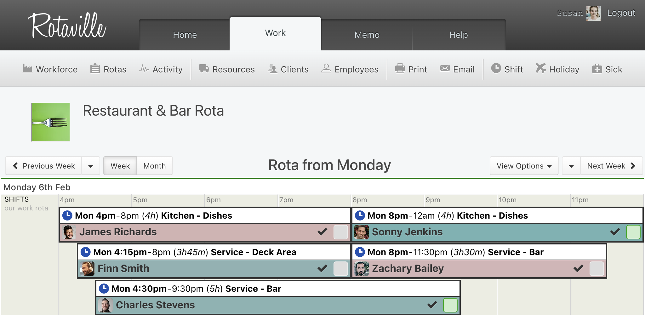Click Sonny Jenkins' avatar photo
Viewport: 645px width, 315px height.
(x=362, y=232)
